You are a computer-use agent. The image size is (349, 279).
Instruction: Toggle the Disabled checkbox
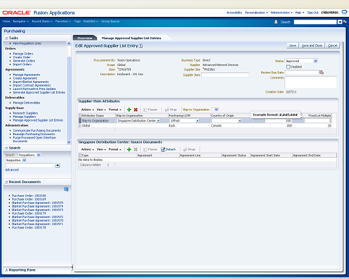coord(288,66)
